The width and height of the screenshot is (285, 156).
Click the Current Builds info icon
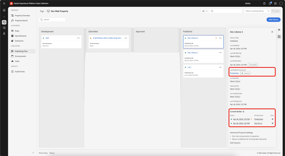click(243, 112)
